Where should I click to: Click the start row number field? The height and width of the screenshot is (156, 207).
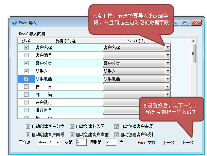tap(82, 142)
